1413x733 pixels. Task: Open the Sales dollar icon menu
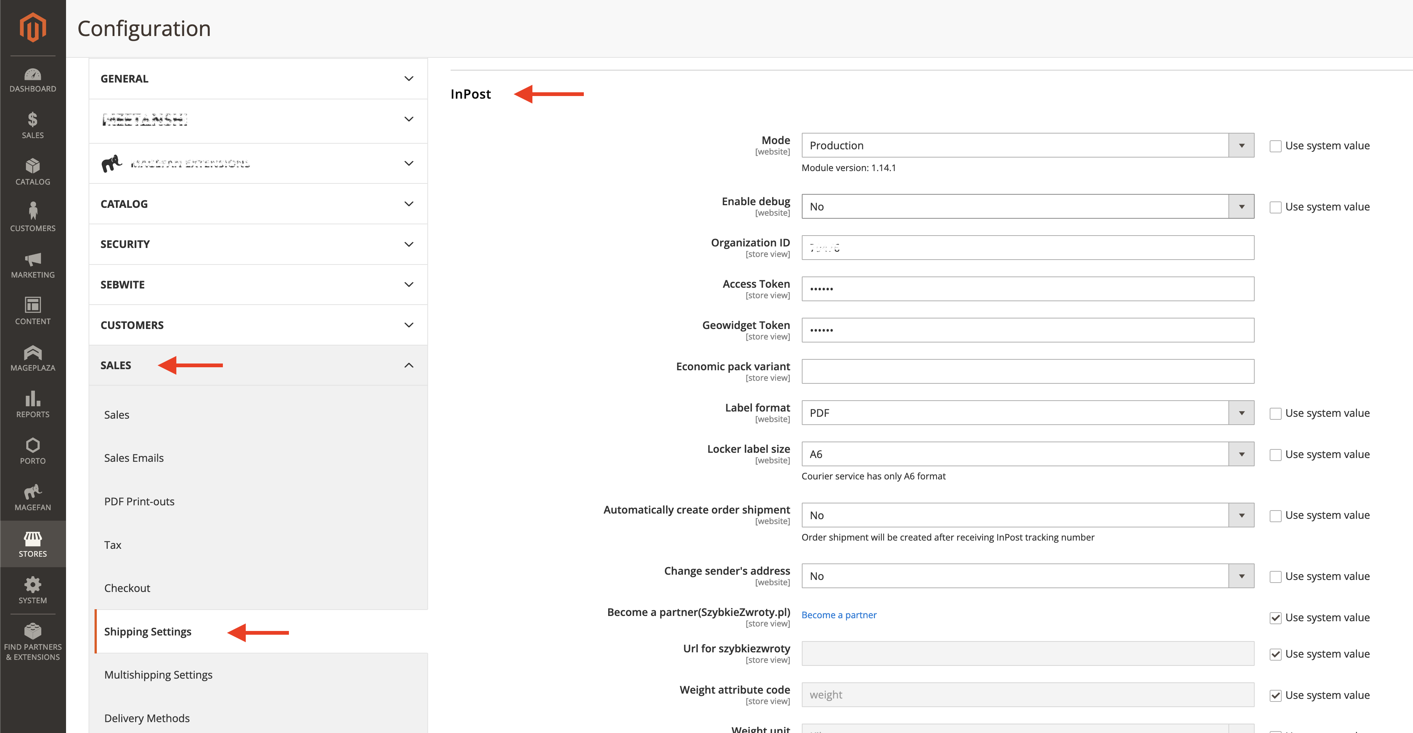click(32, 126)
